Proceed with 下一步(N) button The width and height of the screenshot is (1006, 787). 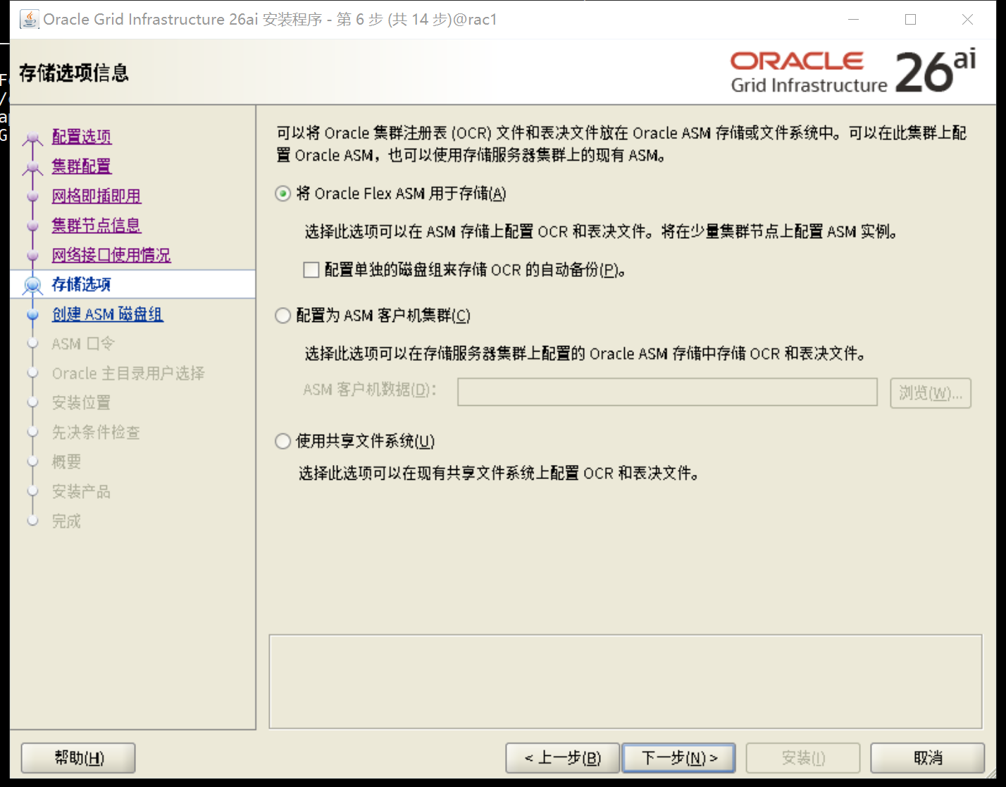[679, 758]
